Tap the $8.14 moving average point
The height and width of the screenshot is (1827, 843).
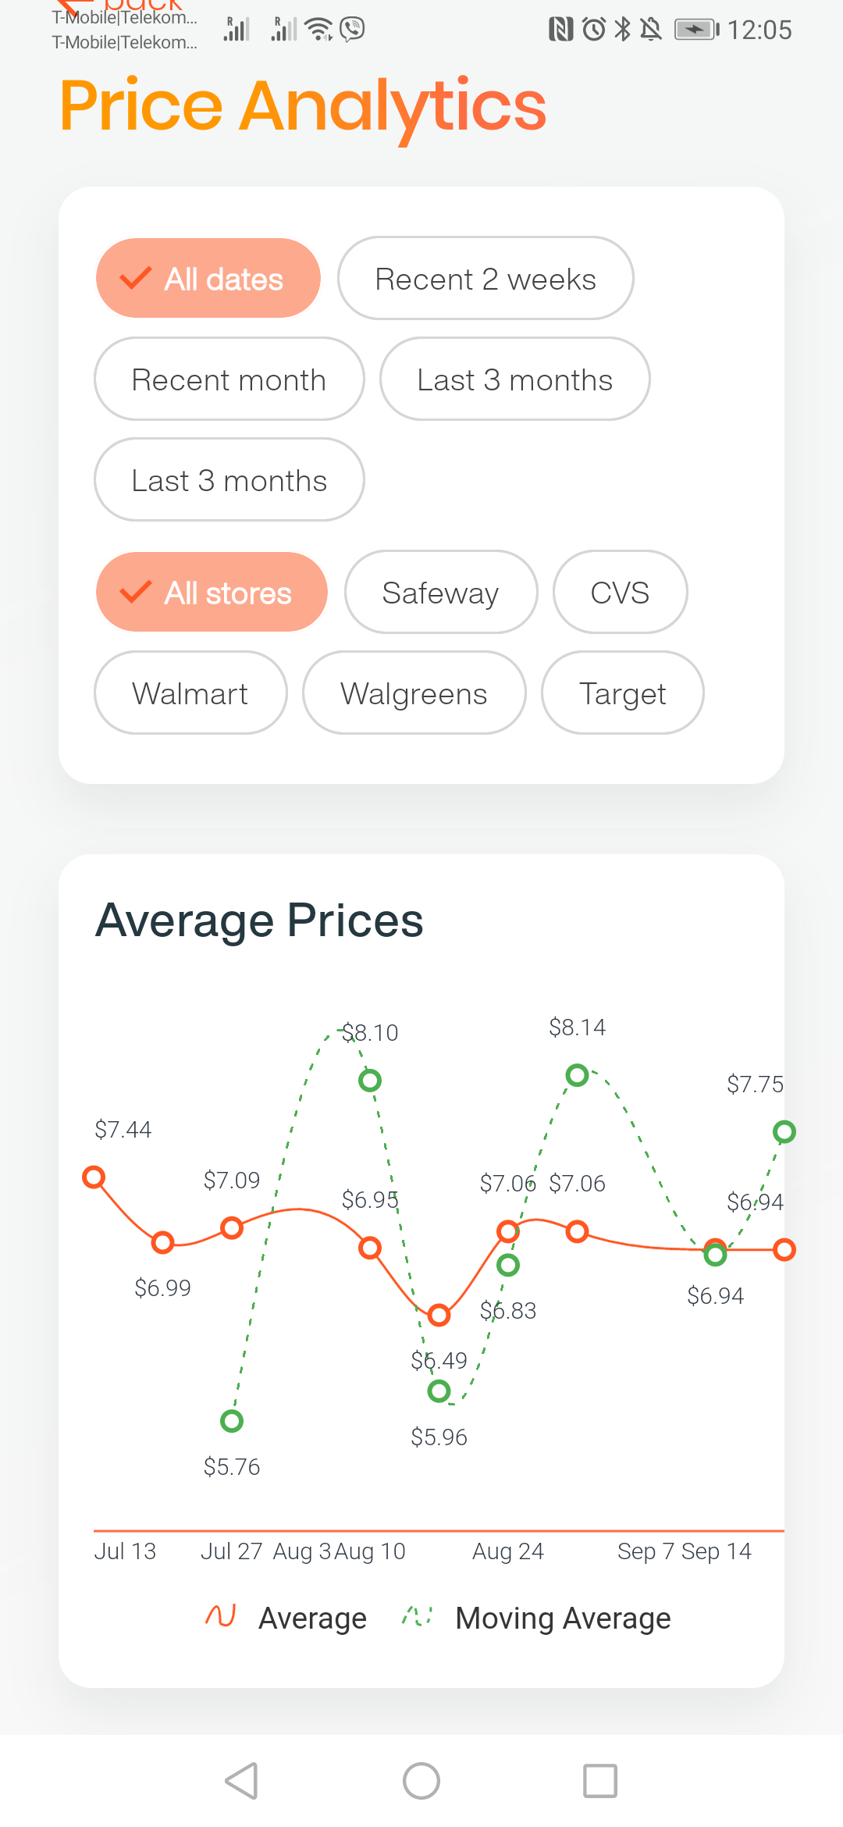(x=577, y=1075)
